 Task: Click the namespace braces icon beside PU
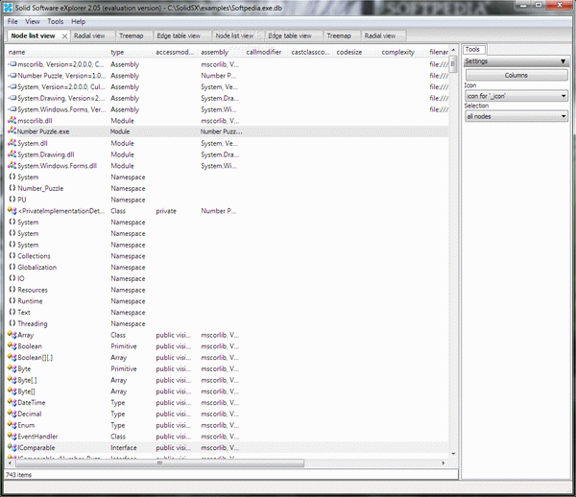pos(12,200)
